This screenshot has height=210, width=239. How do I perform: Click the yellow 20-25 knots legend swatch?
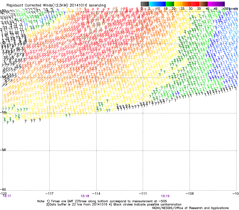178,4
